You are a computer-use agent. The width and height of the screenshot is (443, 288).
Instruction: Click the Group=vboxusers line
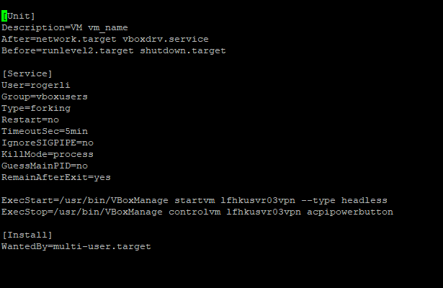coord(45,97)
